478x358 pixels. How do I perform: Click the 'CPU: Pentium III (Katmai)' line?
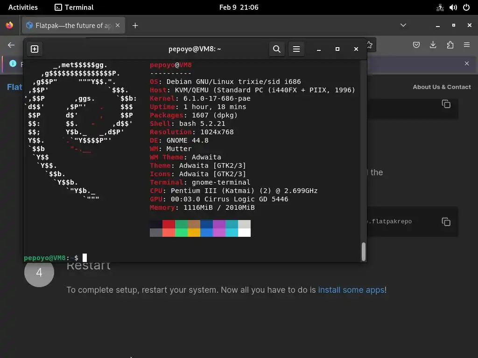click(233, 191)
